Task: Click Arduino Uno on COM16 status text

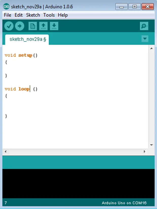Action: (x=124, y=203)
